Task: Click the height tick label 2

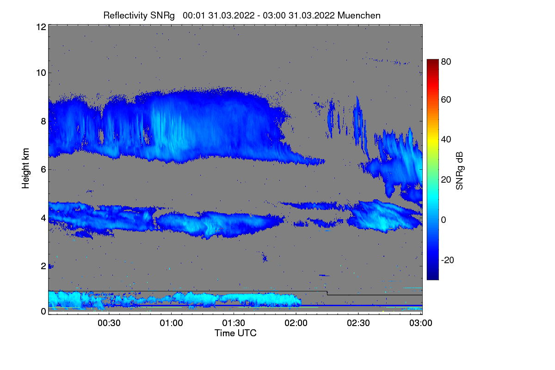Action: (x=43, y=266)
